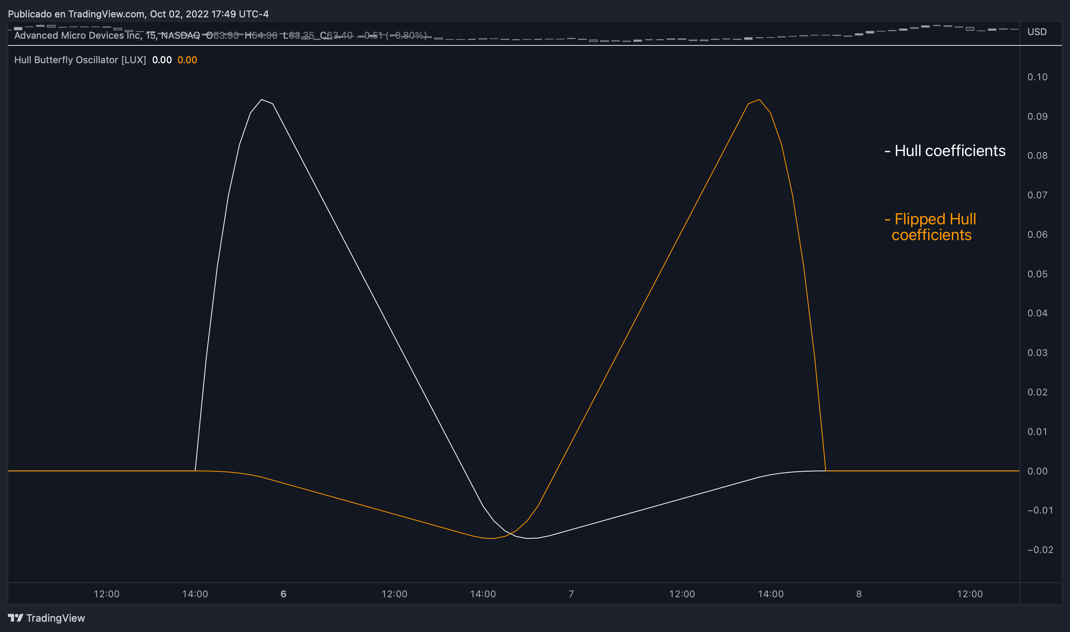
Task: Click the white Hull curve peak
Action: tap(262, 100)
